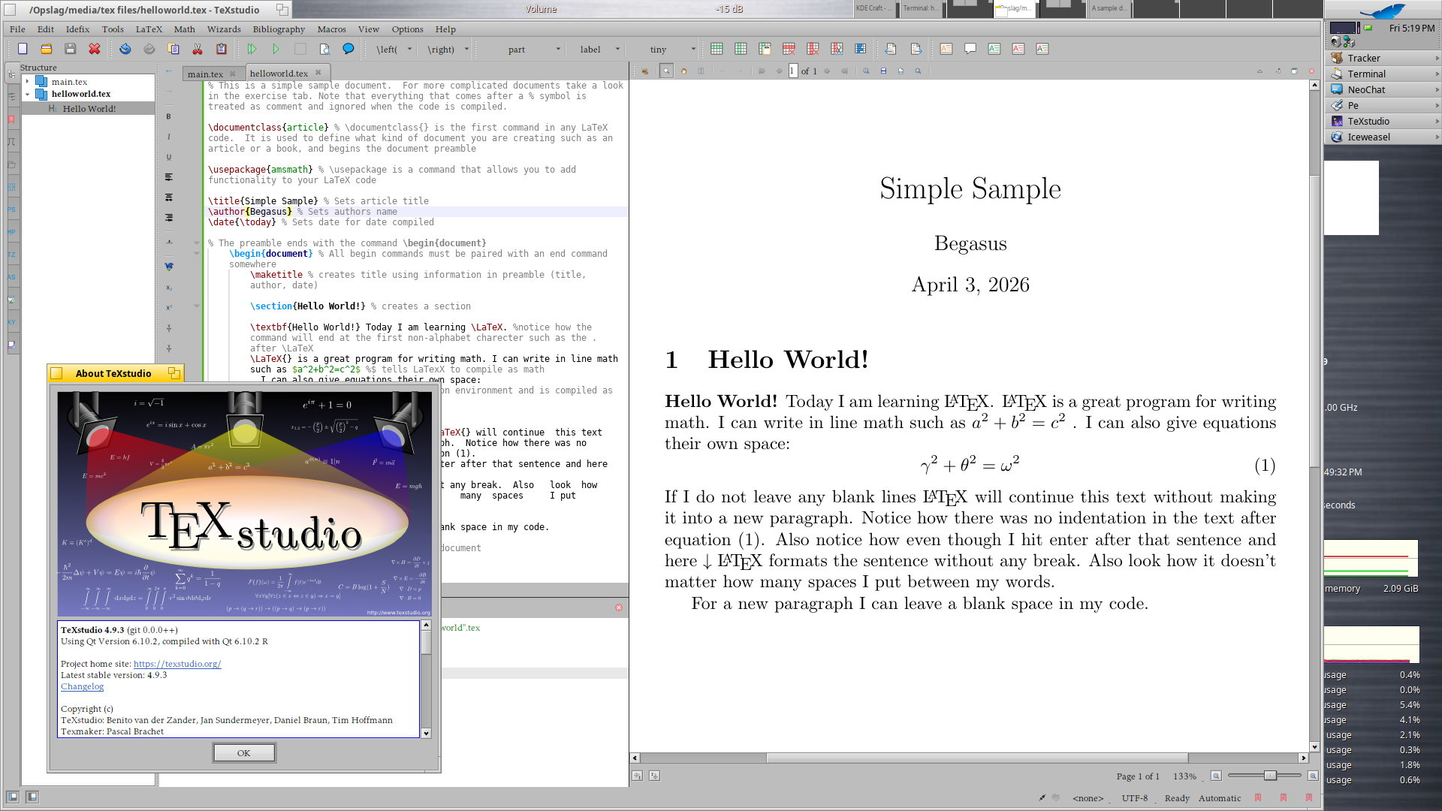Click OK in About TeXstudio dialog

click(x=244, y=753)
